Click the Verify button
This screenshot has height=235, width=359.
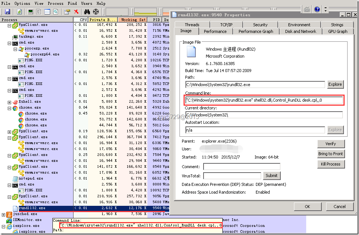(331, 144)
